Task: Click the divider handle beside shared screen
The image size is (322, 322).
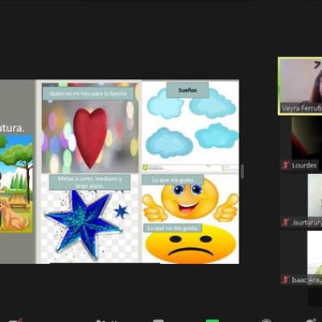Action: (x=242, y=171)
